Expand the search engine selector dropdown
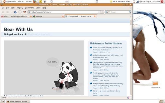 108,12
